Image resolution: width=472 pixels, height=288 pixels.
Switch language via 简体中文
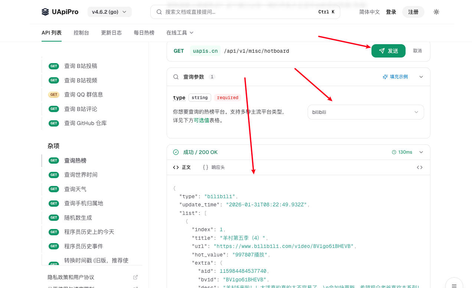(x=370, y=12)
